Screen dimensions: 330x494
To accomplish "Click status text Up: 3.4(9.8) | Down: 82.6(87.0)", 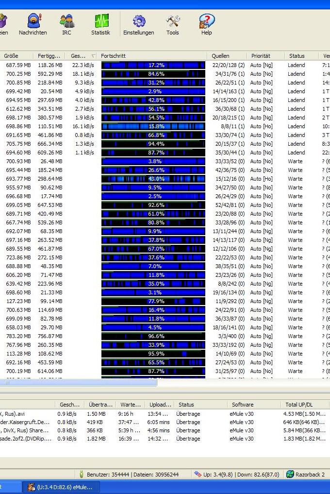I will pos(241,475).
